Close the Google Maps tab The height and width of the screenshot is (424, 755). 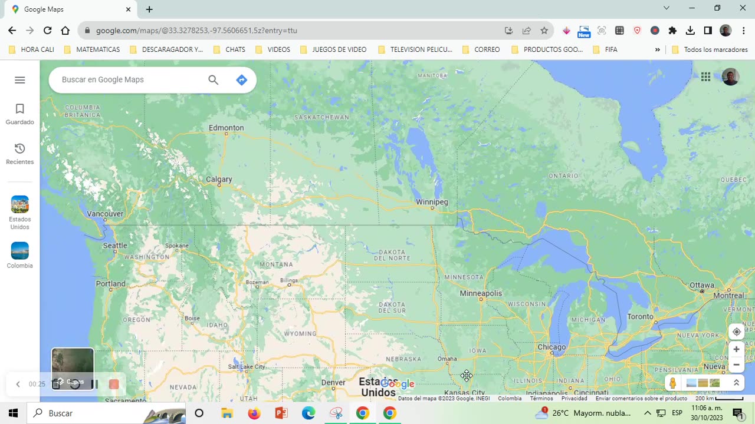[128, 9]
